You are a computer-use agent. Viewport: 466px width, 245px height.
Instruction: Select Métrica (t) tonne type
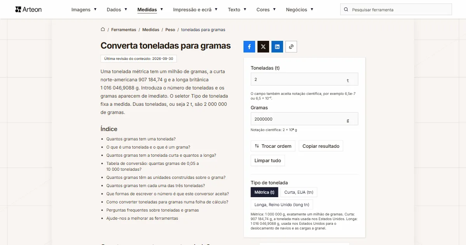click(x=264, y=192)
